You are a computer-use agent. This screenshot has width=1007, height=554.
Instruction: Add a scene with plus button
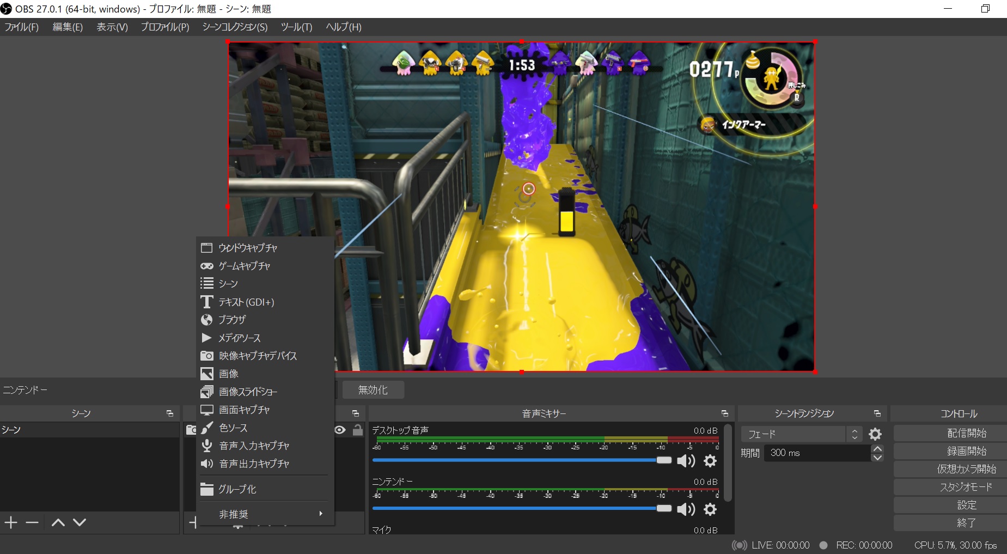coord(11,523)
